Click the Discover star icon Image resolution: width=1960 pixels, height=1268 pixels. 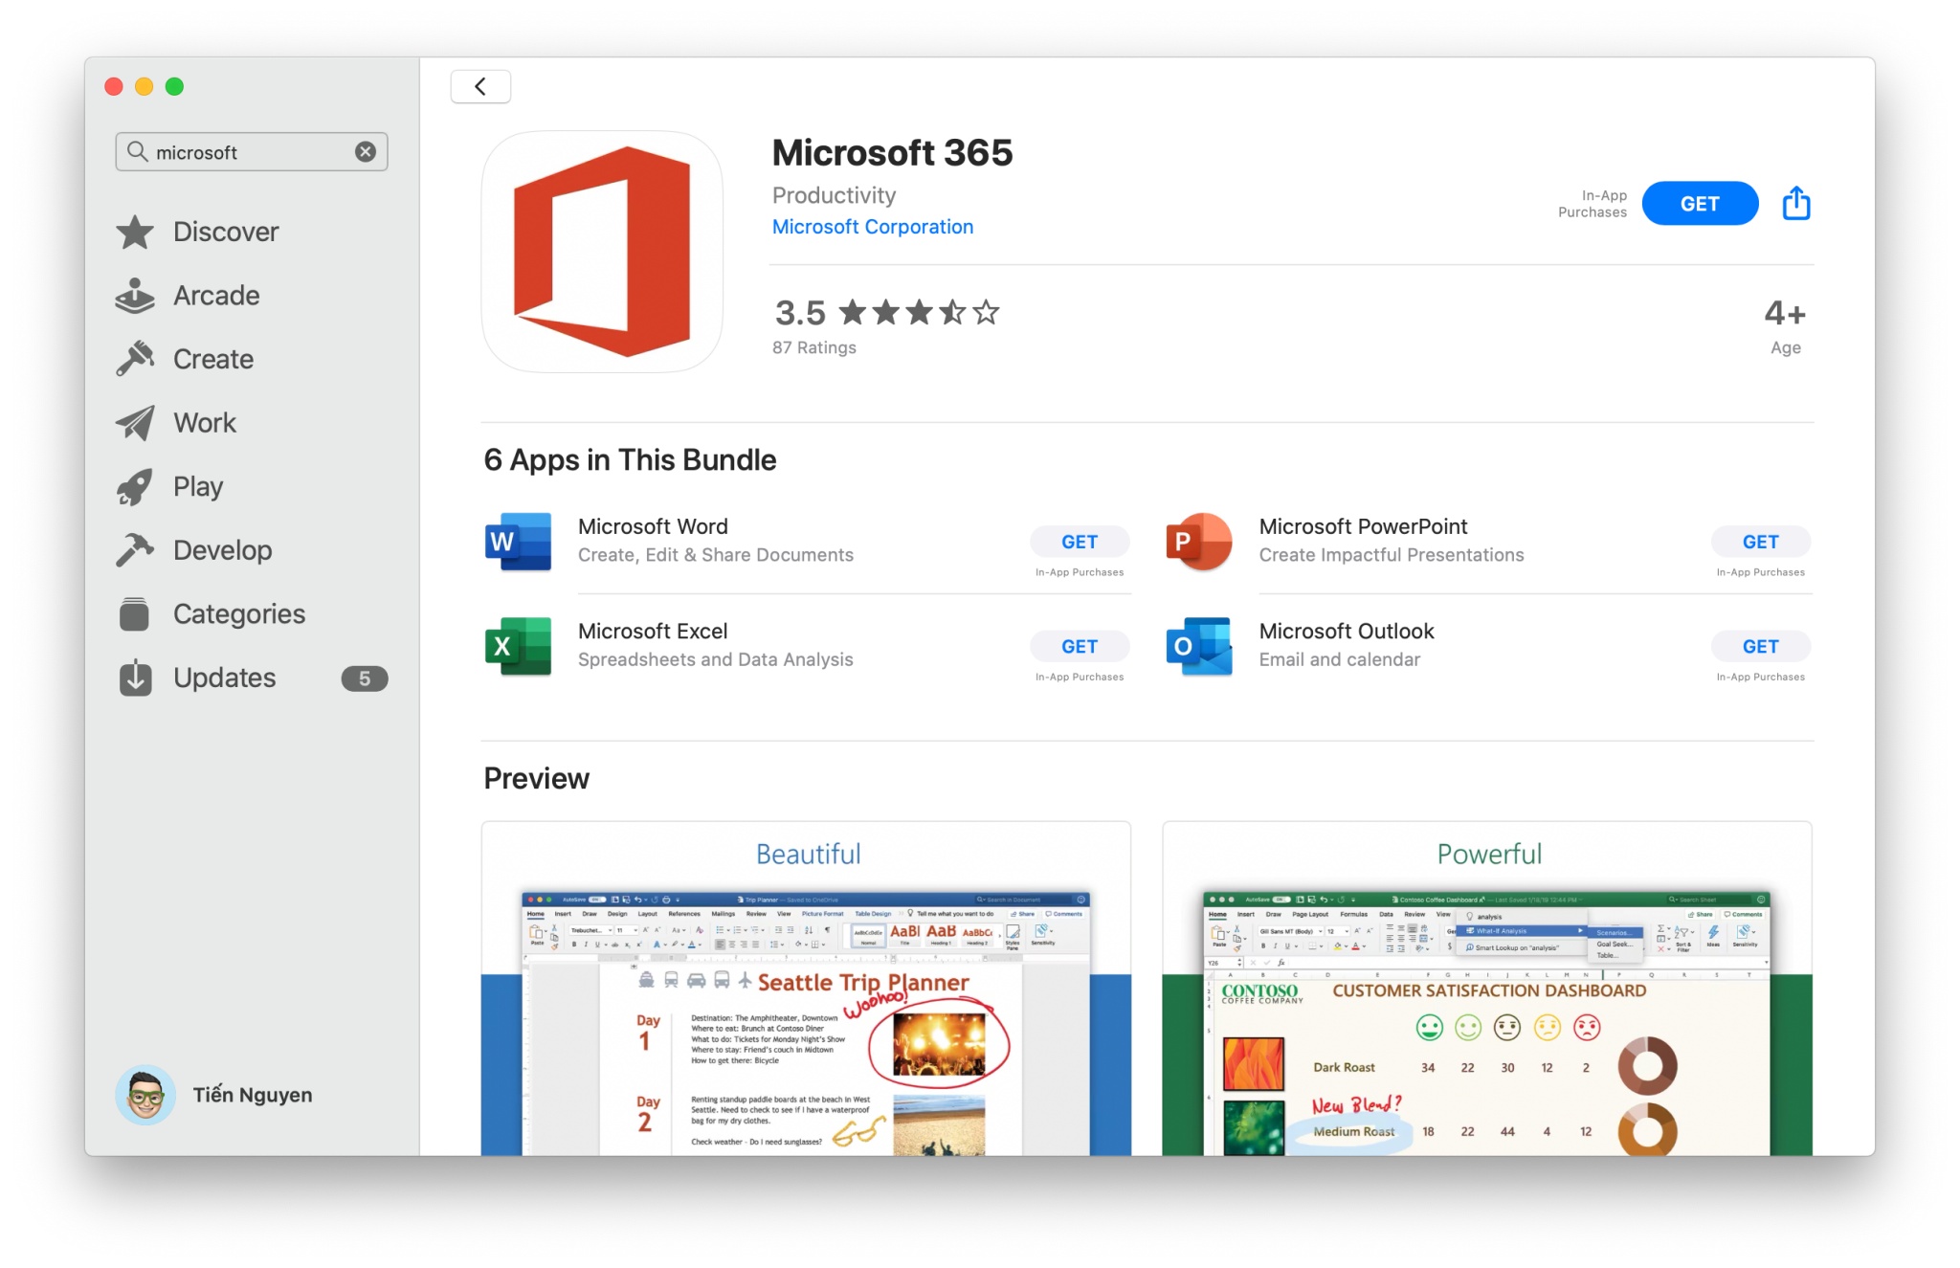point(135,232)
